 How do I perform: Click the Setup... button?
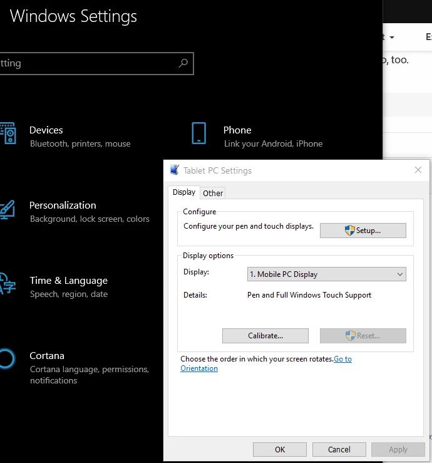coord(363,231)
